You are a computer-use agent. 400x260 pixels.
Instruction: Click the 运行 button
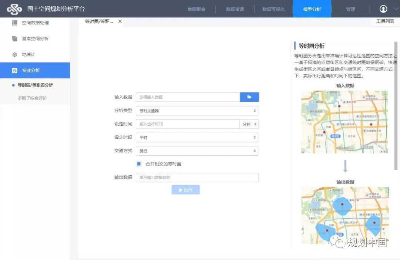click(186, 190)
